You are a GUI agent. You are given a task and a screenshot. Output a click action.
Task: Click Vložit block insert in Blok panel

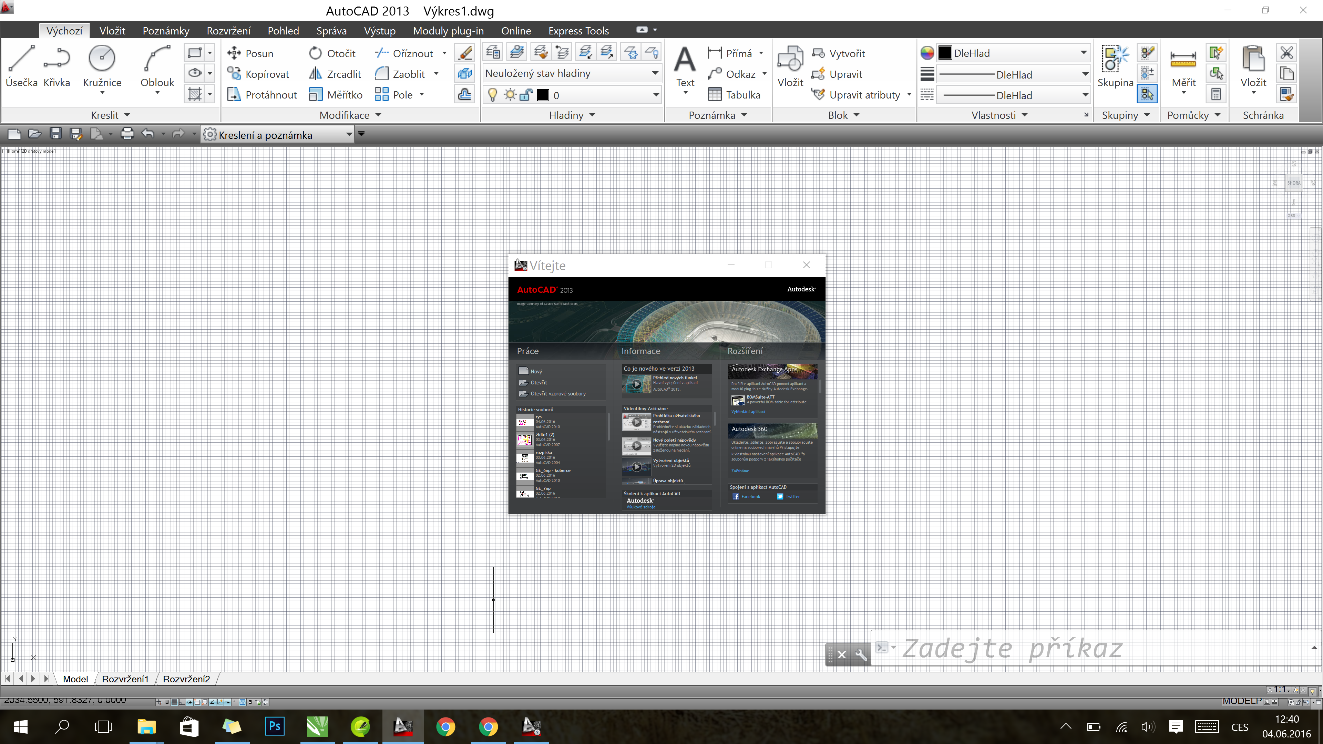(x=790, y=67)
